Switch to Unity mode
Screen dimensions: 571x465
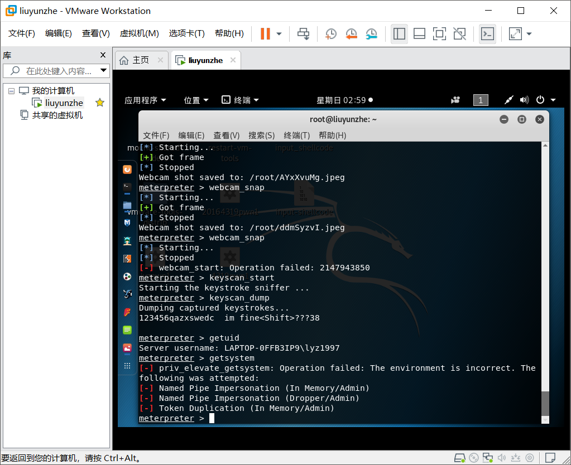[459, 34]
